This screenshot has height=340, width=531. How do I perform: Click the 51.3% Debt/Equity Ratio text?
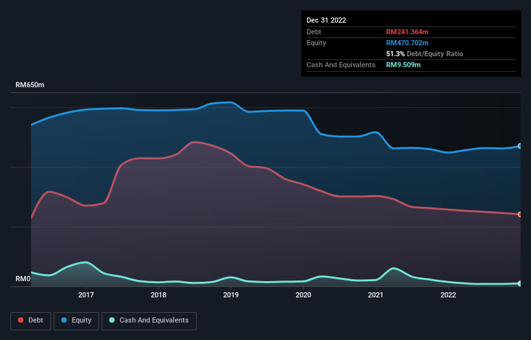[425, 54]
